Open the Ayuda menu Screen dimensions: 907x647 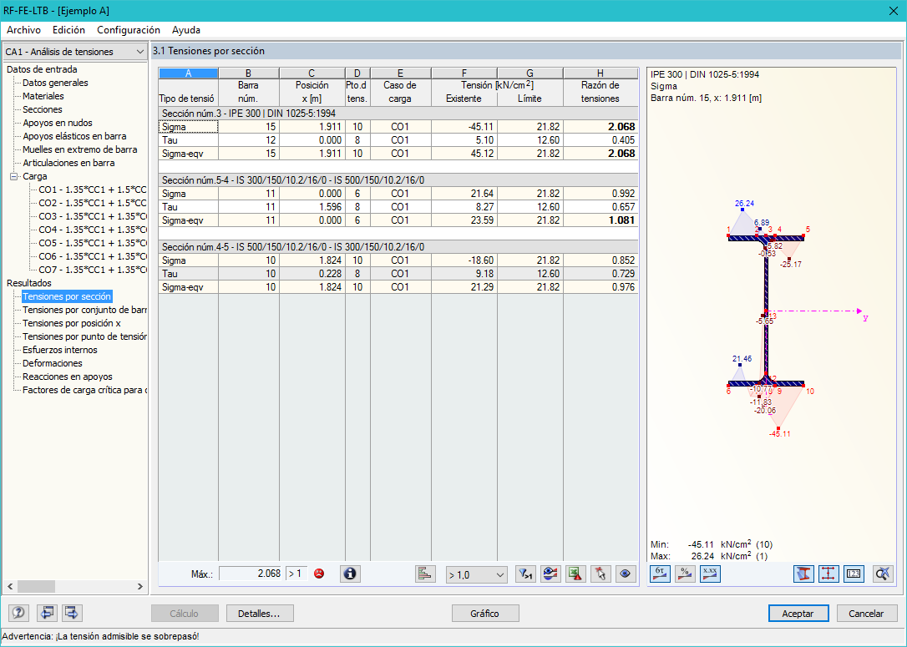(186, 30)
